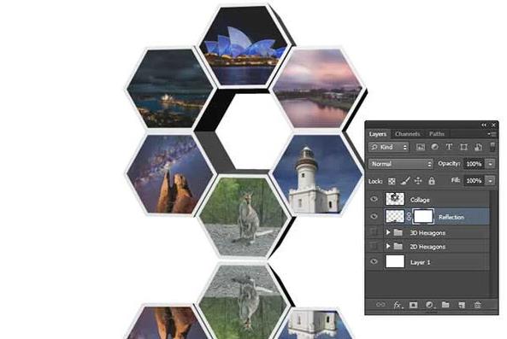Select Layer 1 white thumbnail
Viewport: 507px width, 339px height.
(395, 261)
